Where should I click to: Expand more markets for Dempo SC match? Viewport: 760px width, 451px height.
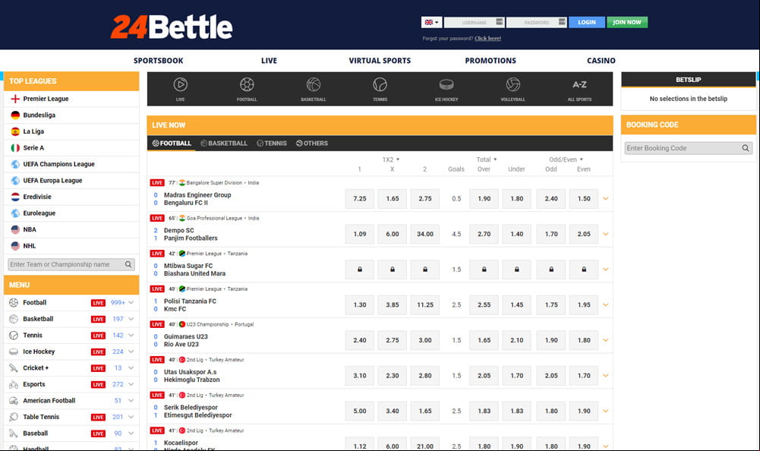click(605, 234)
